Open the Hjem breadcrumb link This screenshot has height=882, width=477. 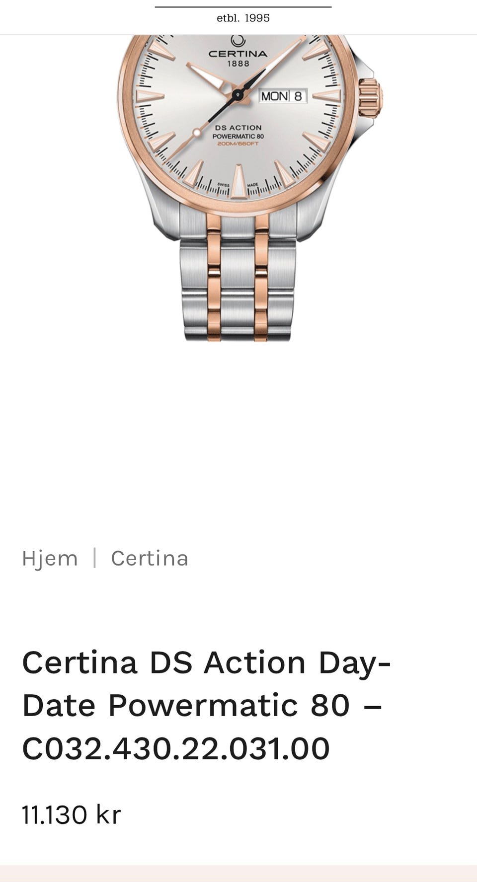[x=50, y=559]
